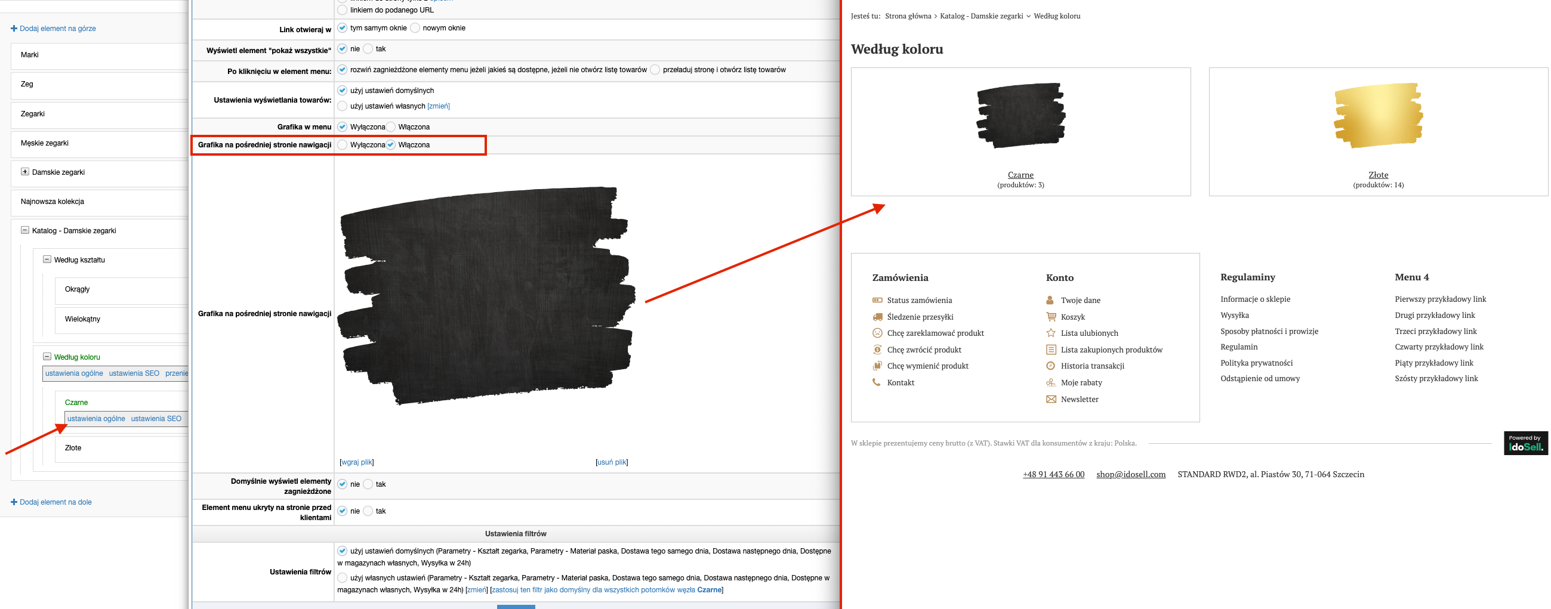This screenshot has height=609, width=1551.
Task: Click the 'wgraj plik' link
Action: (x=356, y=462)
